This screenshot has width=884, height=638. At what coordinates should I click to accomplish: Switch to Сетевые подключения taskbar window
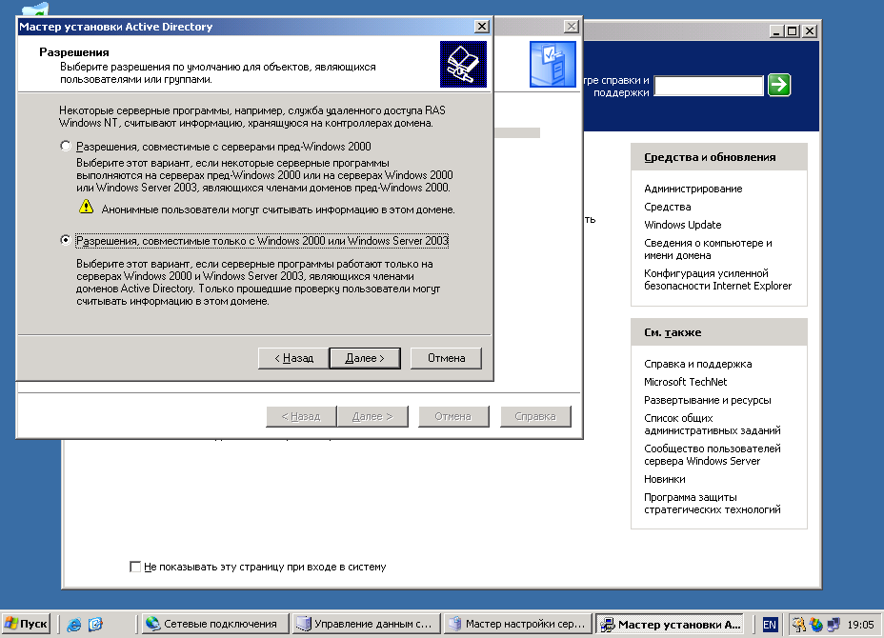[x=215, y=624]
